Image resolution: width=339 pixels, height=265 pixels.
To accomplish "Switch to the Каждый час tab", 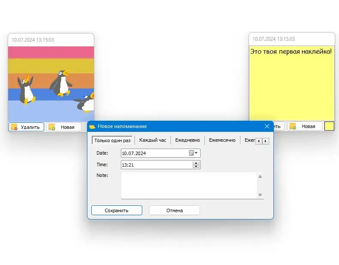I will [x=153, y=140].
